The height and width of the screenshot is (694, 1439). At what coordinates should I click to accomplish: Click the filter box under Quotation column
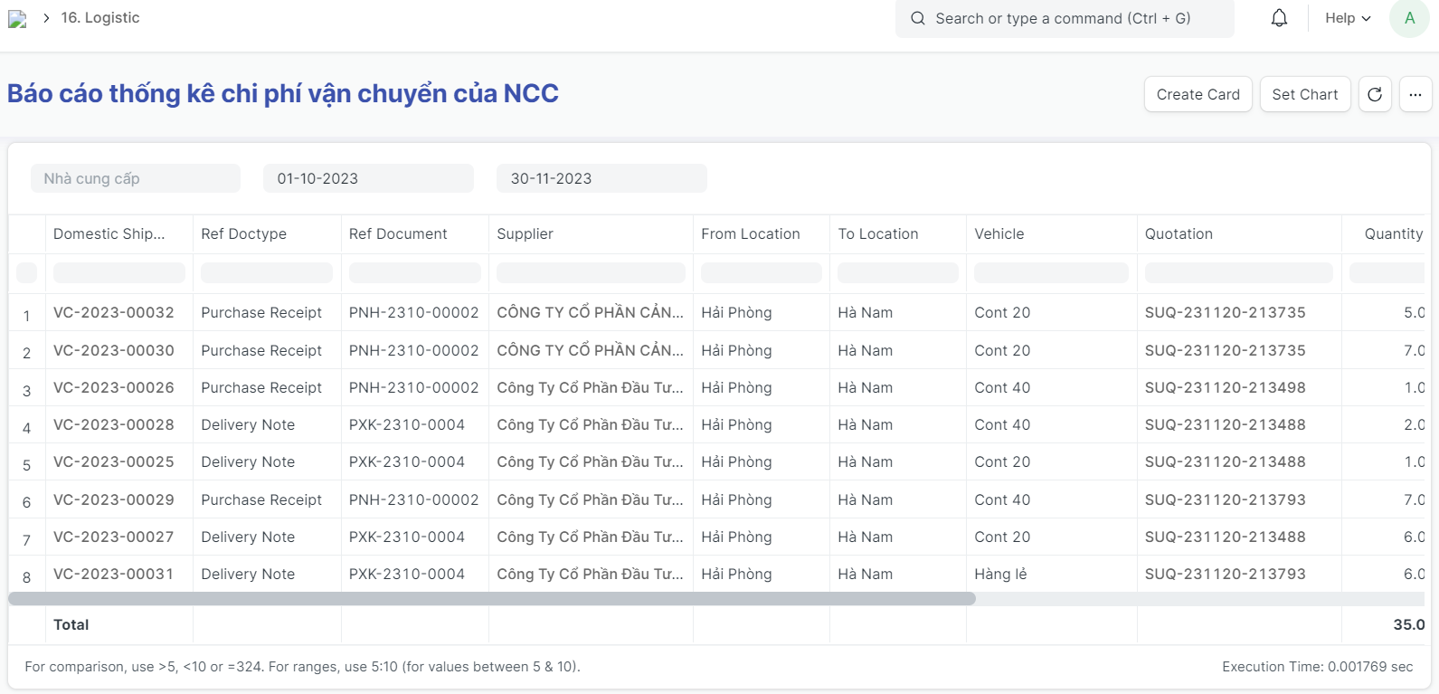[x=1238, y=272]
